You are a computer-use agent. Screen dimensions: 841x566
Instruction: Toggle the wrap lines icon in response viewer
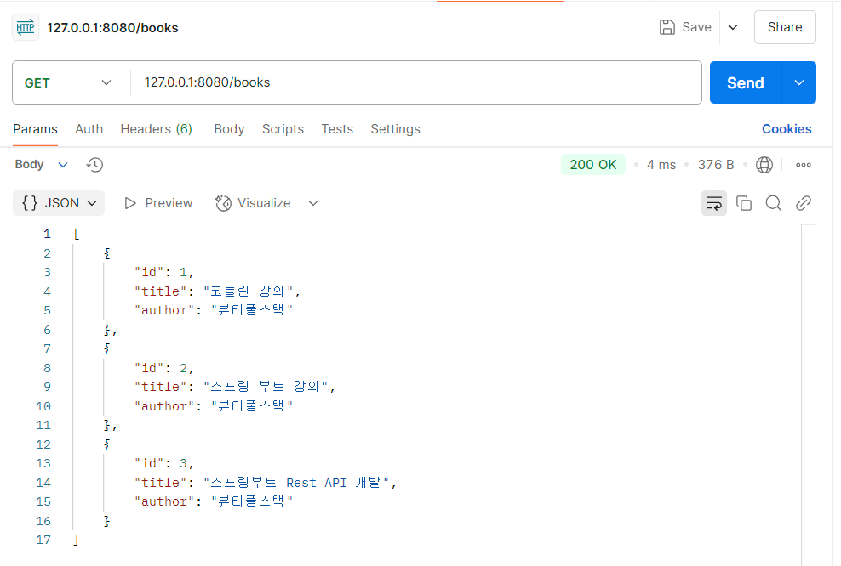tap(713, 203)
